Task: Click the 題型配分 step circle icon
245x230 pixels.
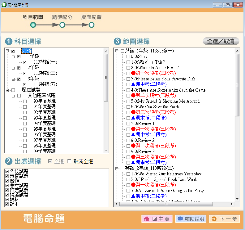Action: click(x=62, y=25)
